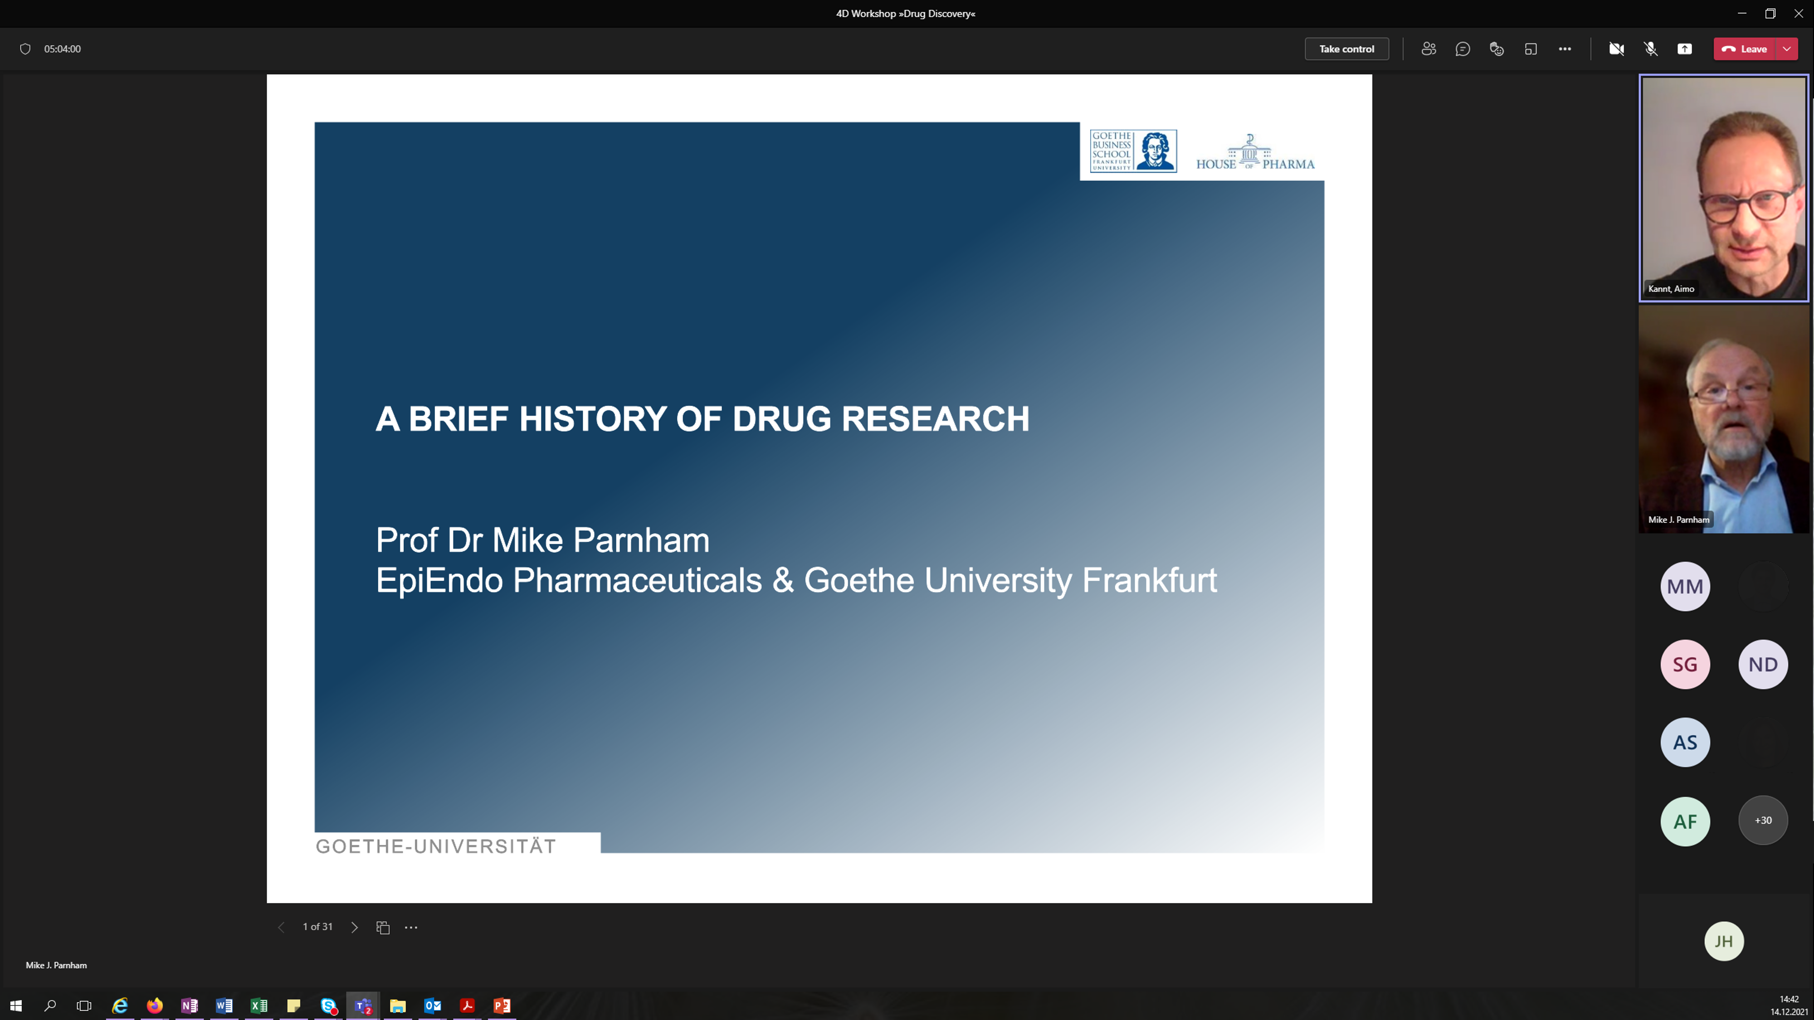Restore down the Teams meeting window
The image size is (1814, 1020).
point(1770,14)
